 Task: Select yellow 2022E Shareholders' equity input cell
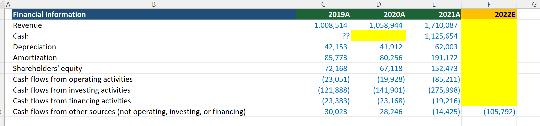(489, 68)
